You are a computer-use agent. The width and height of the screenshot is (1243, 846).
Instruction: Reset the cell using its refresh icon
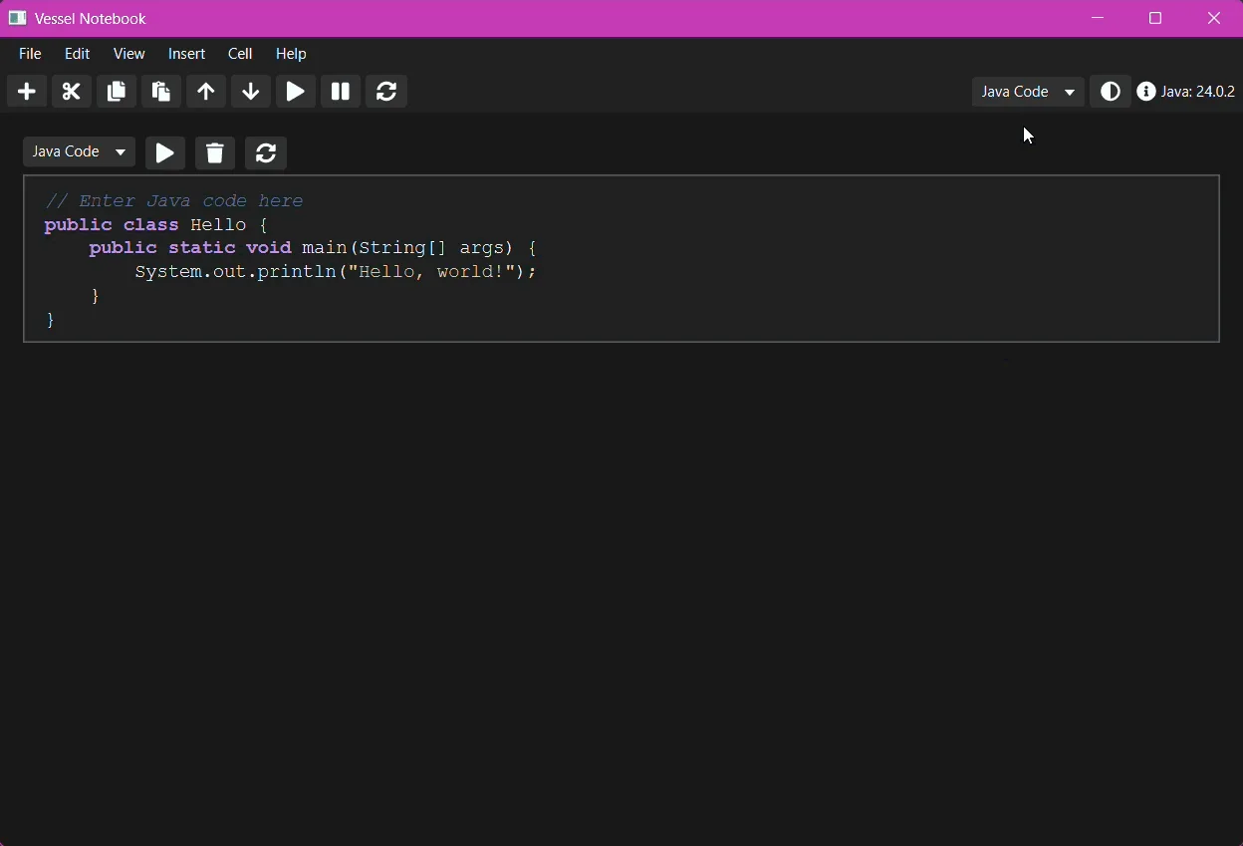point(266,153)
